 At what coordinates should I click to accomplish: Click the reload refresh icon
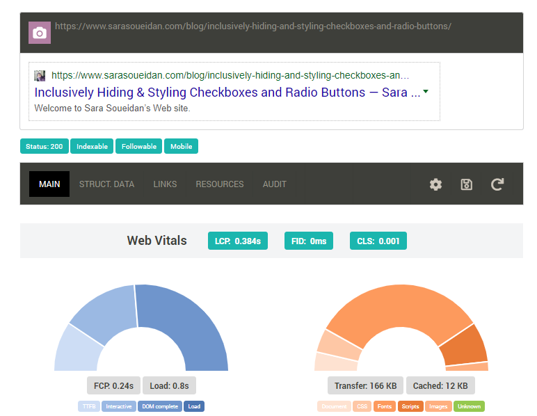point(497,184)
